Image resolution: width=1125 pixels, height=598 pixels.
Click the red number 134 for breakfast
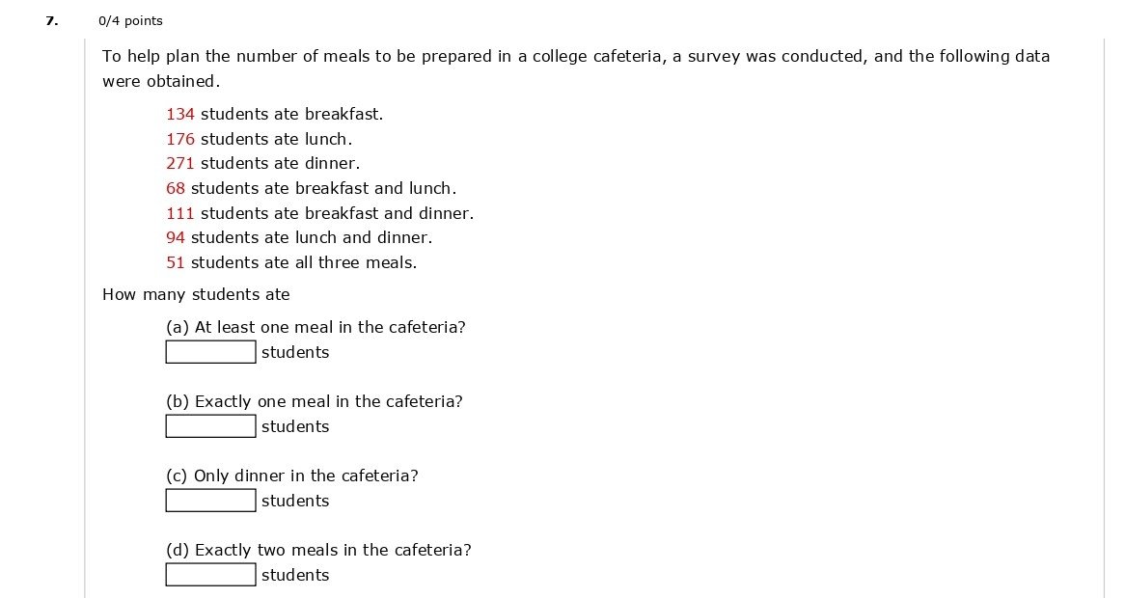[180, 114]
